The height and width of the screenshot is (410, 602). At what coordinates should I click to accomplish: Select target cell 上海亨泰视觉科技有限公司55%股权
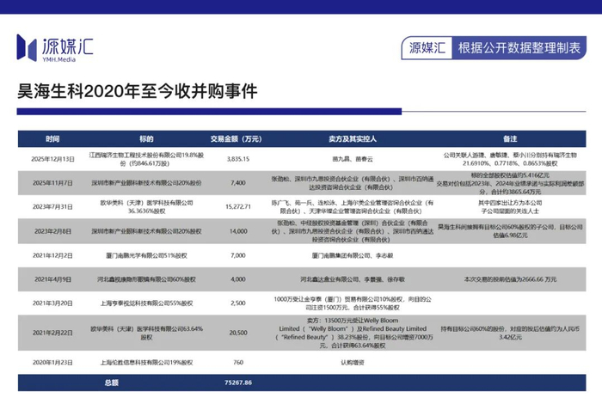(146, 303)
